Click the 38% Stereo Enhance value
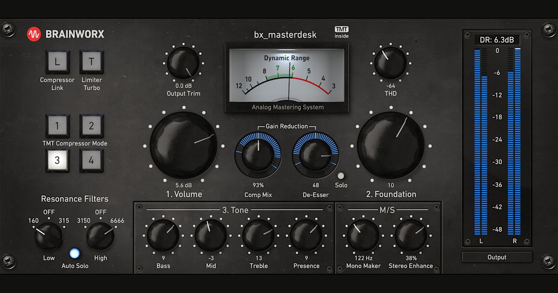The width and height of the screenshot is (558, 293). [x=411, y=258]
